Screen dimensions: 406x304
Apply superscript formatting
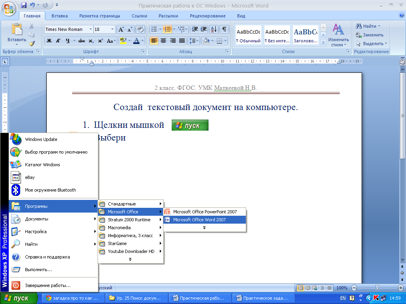100,41
